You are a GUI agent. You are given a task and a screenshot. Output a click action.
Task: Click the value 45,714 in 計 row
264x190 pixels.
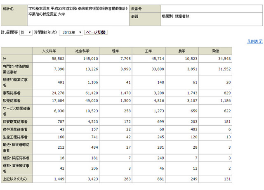pyautogui.click(x=158, y=59)
